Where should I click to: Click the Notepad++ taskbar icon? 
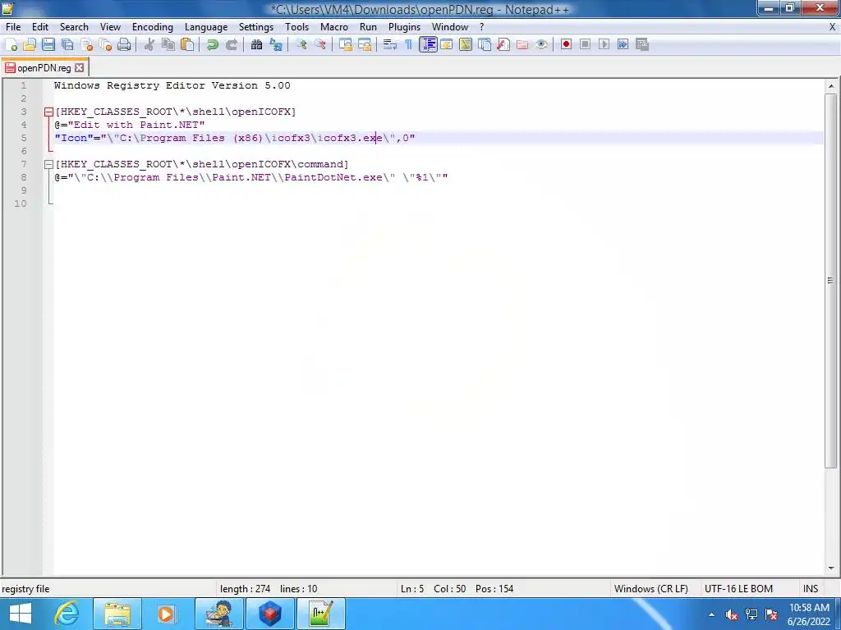[321, 614]
